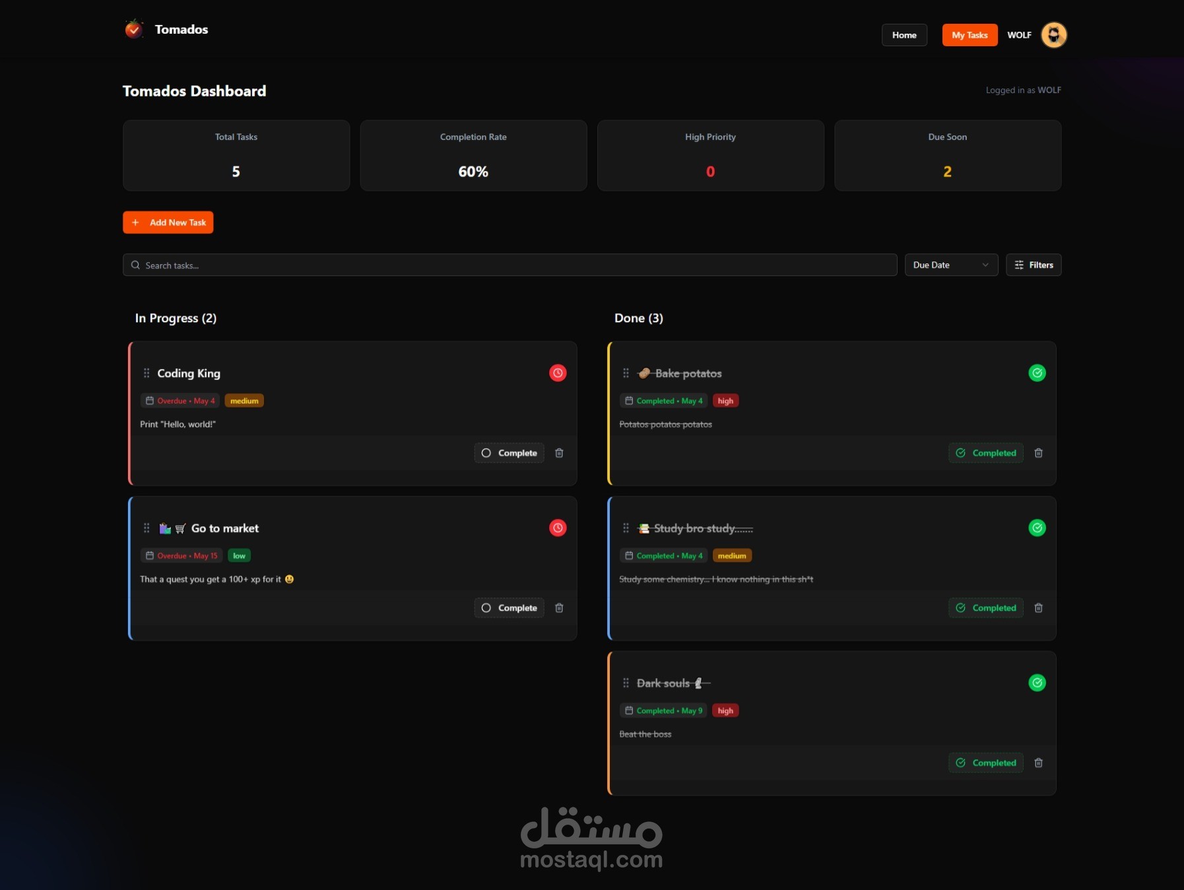Toggle Completed status on Study bro study
The height and width of the screenshot is (890, 1184).
[986, 607]
